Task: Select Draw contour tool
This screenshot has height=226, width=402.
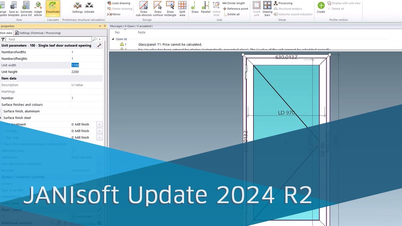Action: 158,9
